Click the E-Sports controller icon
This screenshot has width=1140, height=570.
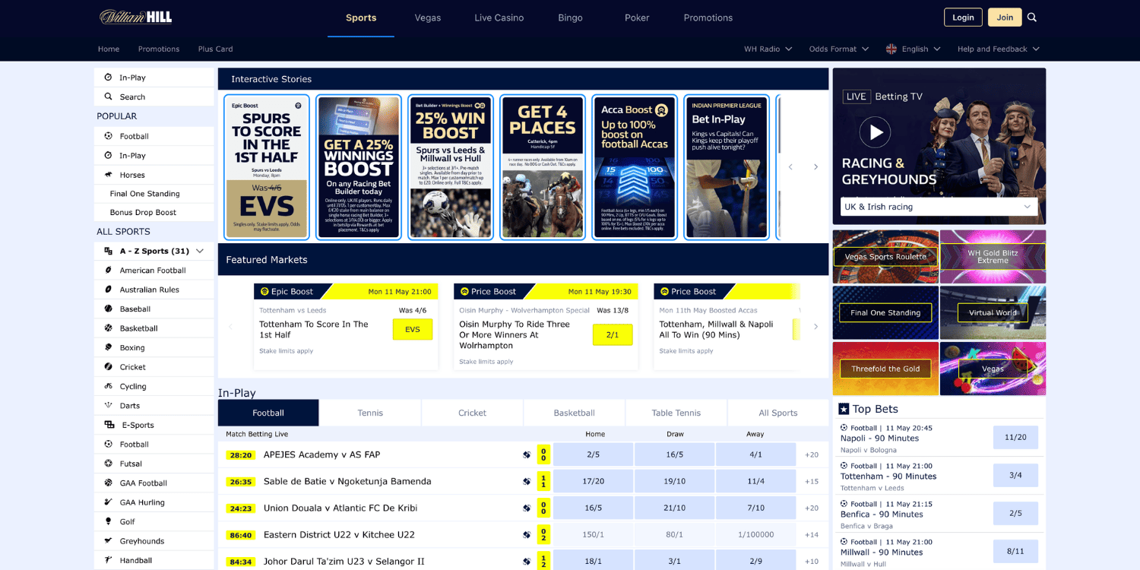108,425
